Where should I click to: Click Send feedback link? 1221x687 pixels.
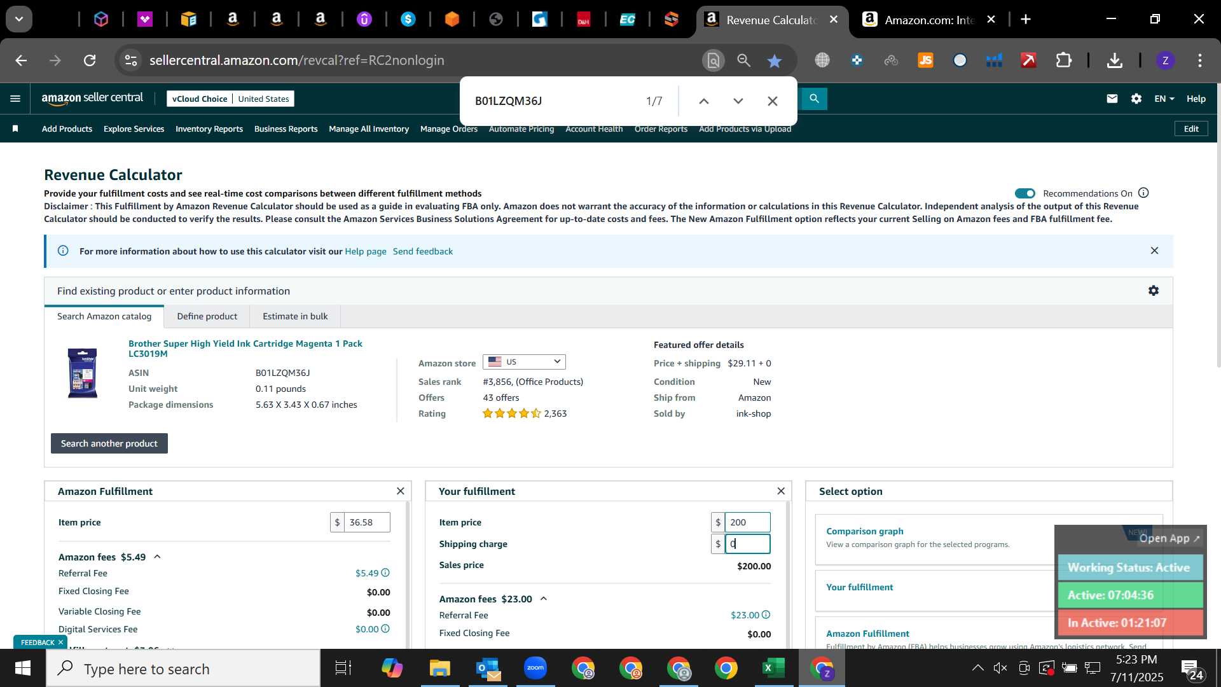point(423,251)
